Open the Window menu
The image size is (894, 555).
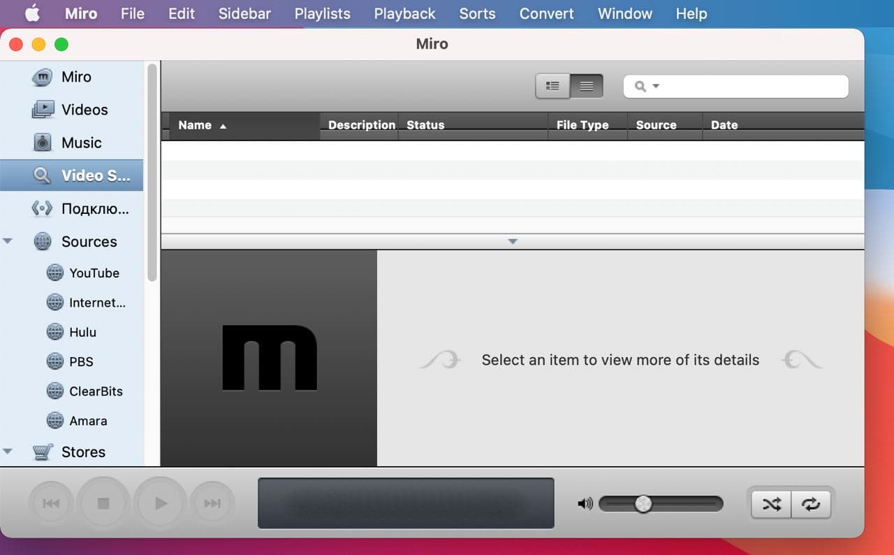point(625,13)
